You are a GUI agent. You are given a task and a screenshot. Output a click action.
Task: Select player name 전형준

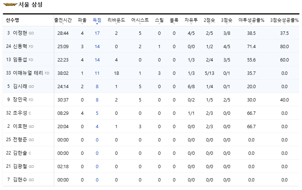tap(20, 140)
